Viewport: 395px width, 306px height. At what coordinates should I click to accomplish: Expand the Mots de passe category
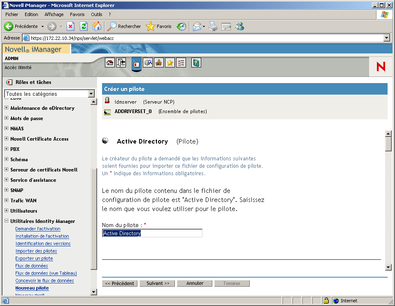click(x=6, y=118)
